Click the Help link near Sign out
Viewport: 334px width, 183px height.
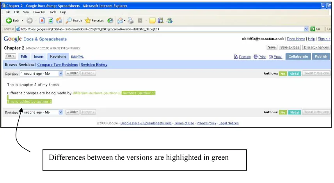[311, 39]
